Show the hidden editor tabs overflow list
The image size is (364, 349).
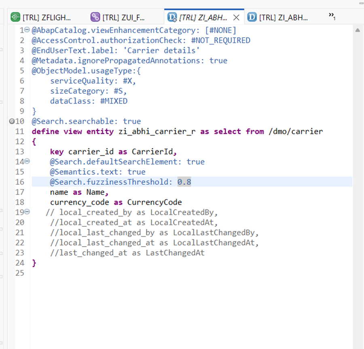(x=332, y=17)
